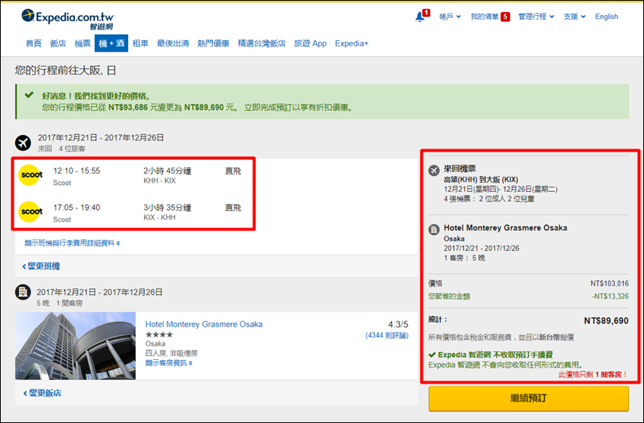The height and width of the screenshot is (423, 644).
Task: Expand 顯示班機與行李費用詳細資料
Action: (x=72, y=243)
